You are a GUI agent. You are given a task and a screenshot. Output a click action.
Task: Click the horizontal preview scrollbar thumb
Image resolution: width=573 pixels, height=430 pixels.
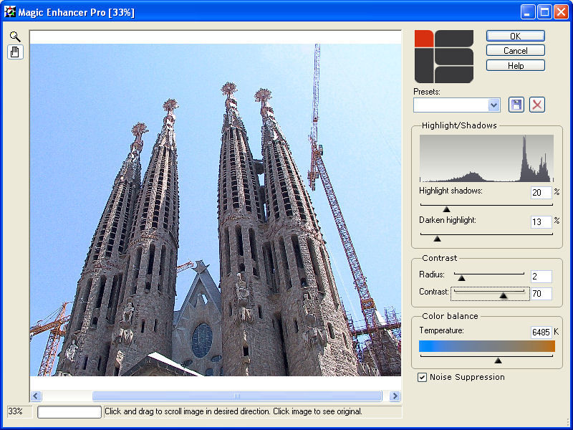(x=236, y=396)
